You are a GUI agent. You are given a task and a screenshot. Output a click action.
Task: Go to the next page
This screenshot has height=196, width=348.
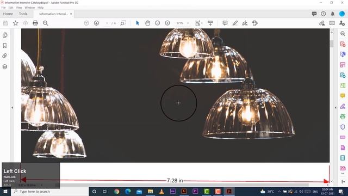point(96,23)
